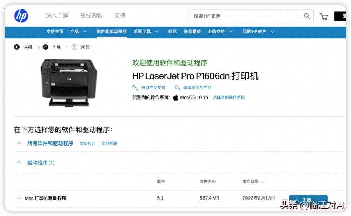Click the date 2022年8月18日

click(259, 198)
